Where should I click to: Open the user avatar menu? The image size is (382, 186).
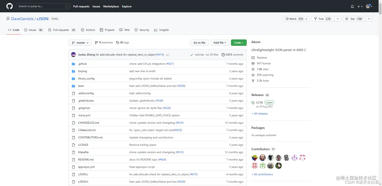click(x=369, y=6)
